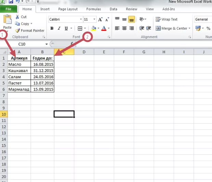Align text left
This screenshot has width=212, height=182.
[117, 28]
